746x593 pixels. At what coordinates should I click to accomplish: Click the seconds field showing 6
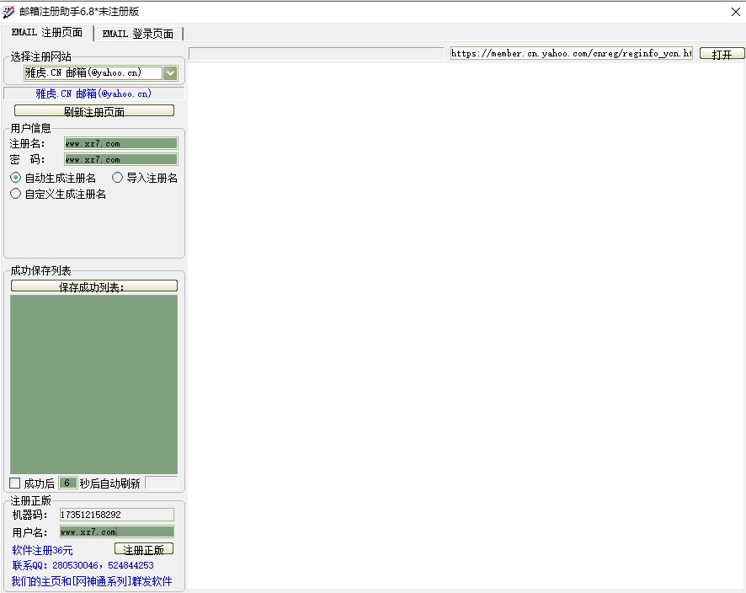67,483
